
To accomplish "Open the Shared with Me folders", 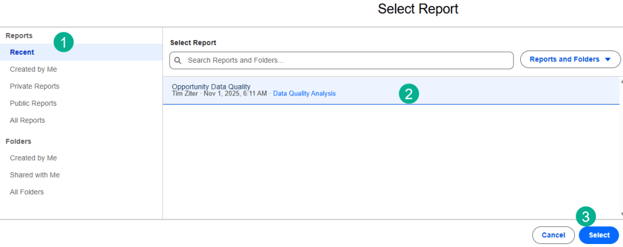I will pos(35,175).
